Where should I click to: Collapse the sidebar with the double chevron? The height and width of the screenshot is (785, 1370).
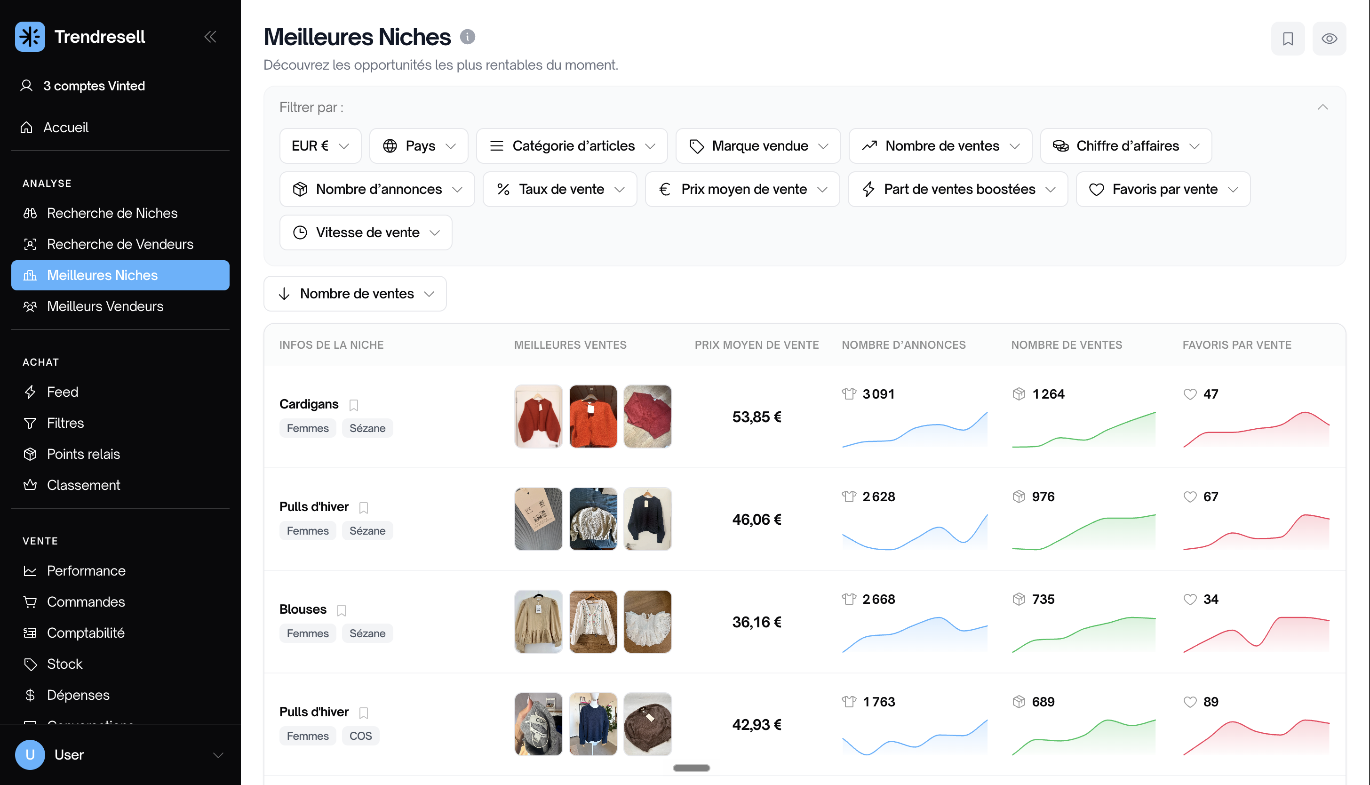click(210, 37)
